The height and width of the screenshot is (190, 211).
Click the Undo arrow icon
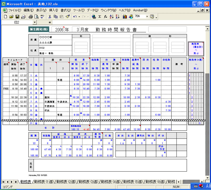coord(75,17)
